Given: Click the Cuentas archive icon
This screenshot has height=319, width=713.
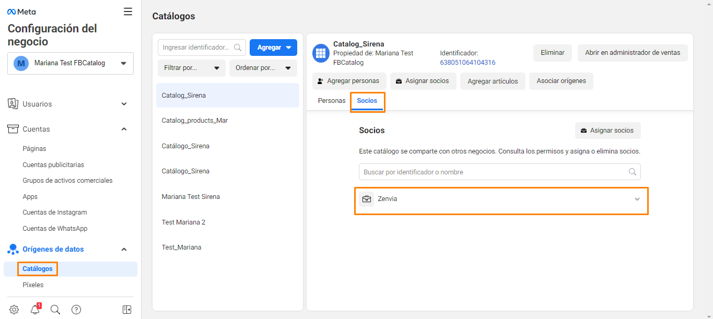Looking at the screenshot, I should (x=13, y=129).
